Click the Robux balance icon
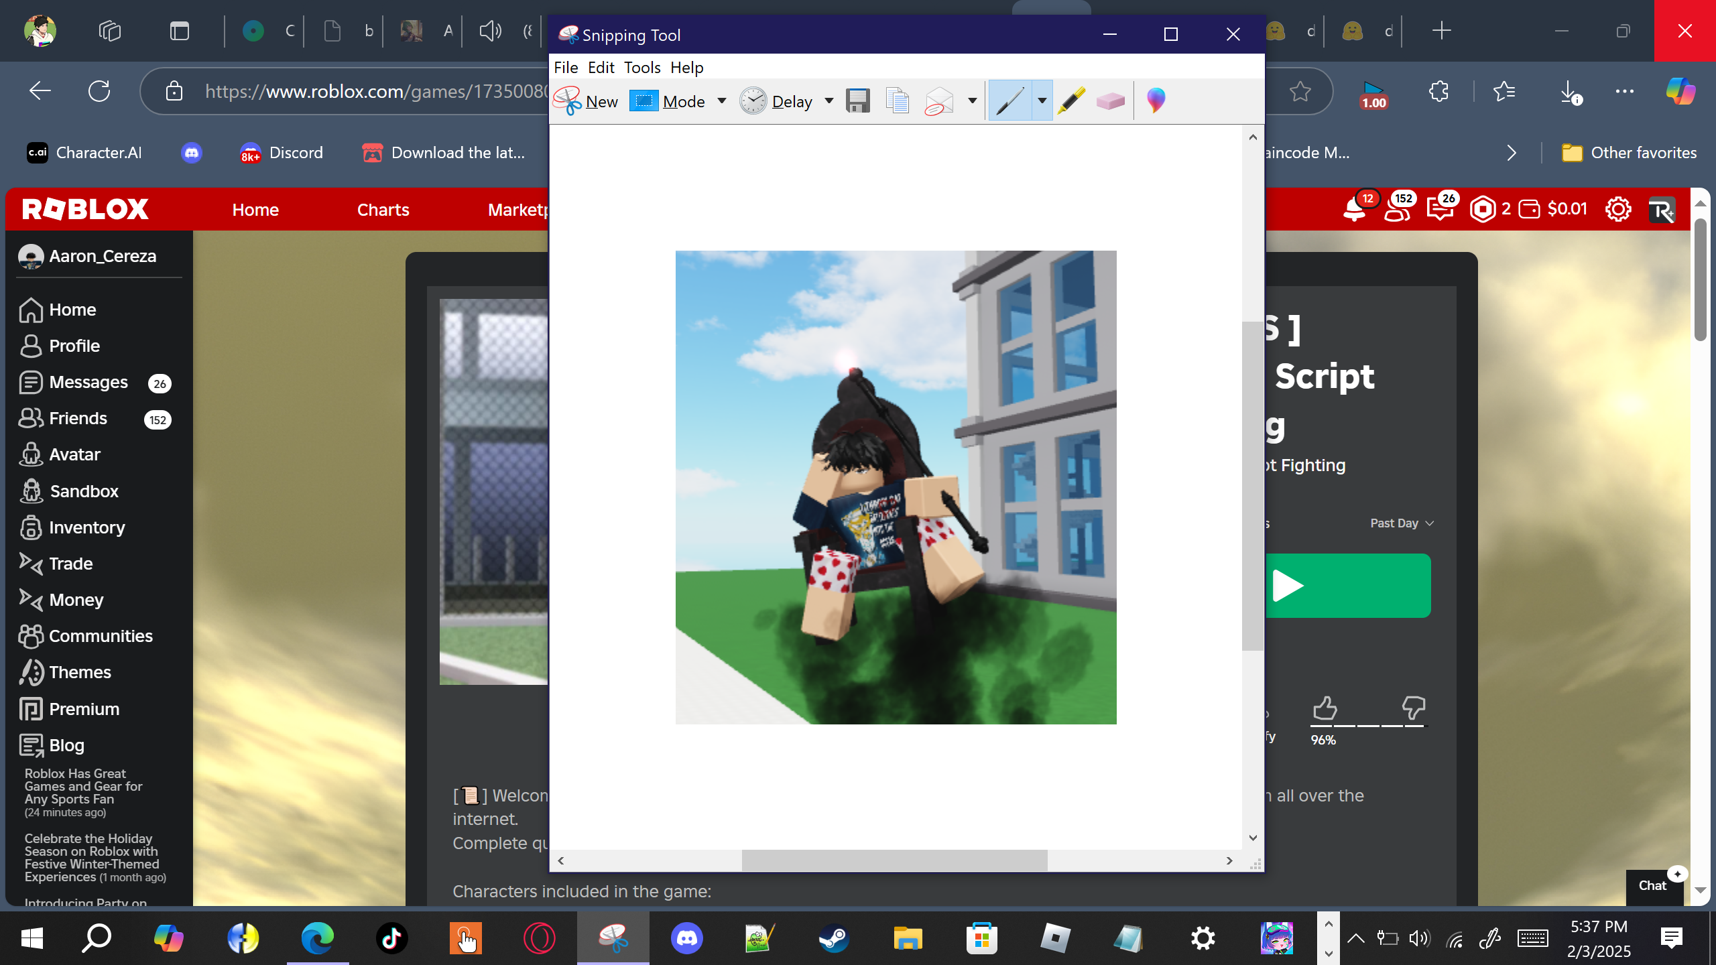1716x965 pixels. click(1483, 210)
